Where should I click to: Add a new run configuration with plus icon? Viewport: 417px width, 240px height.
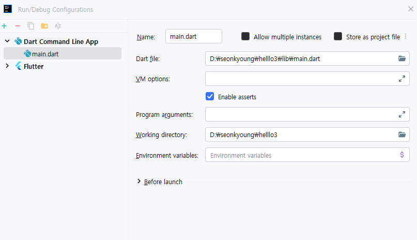(x=4, y=26)
